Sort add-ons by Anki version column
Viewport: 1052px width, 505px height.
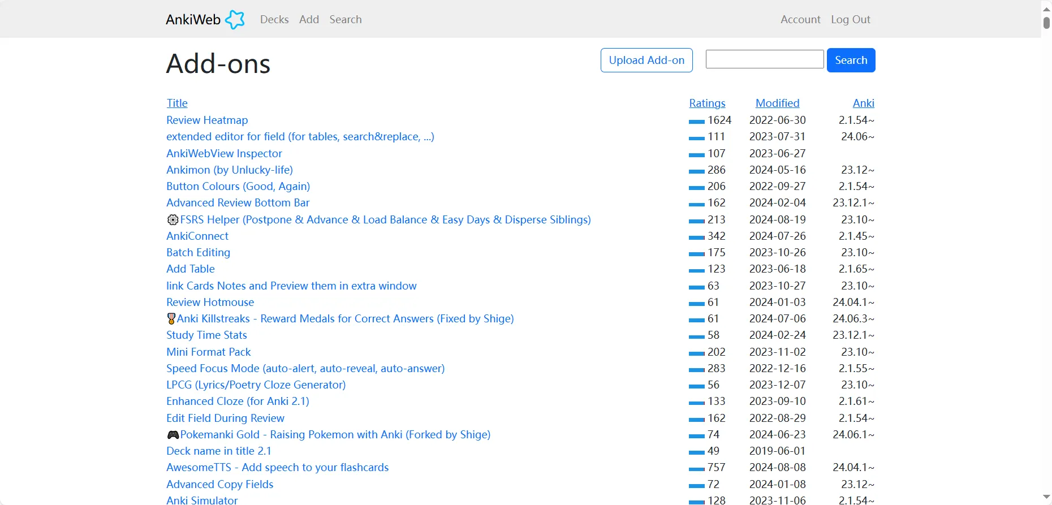pyautogui.click(x=863, y=103)
